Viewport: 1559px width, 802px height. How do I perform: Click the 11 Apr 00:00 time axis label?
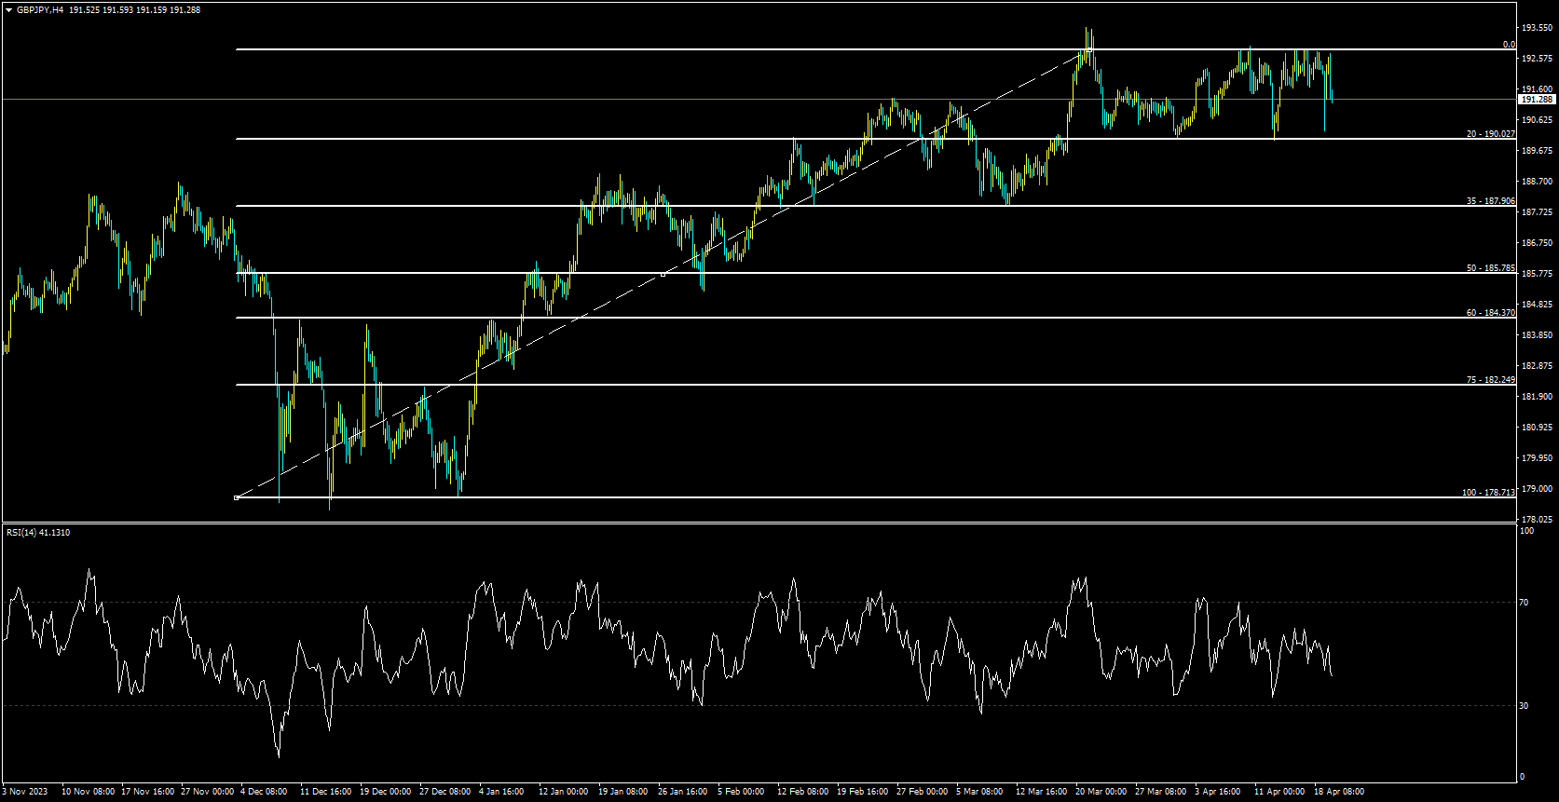click(1279, 792)
